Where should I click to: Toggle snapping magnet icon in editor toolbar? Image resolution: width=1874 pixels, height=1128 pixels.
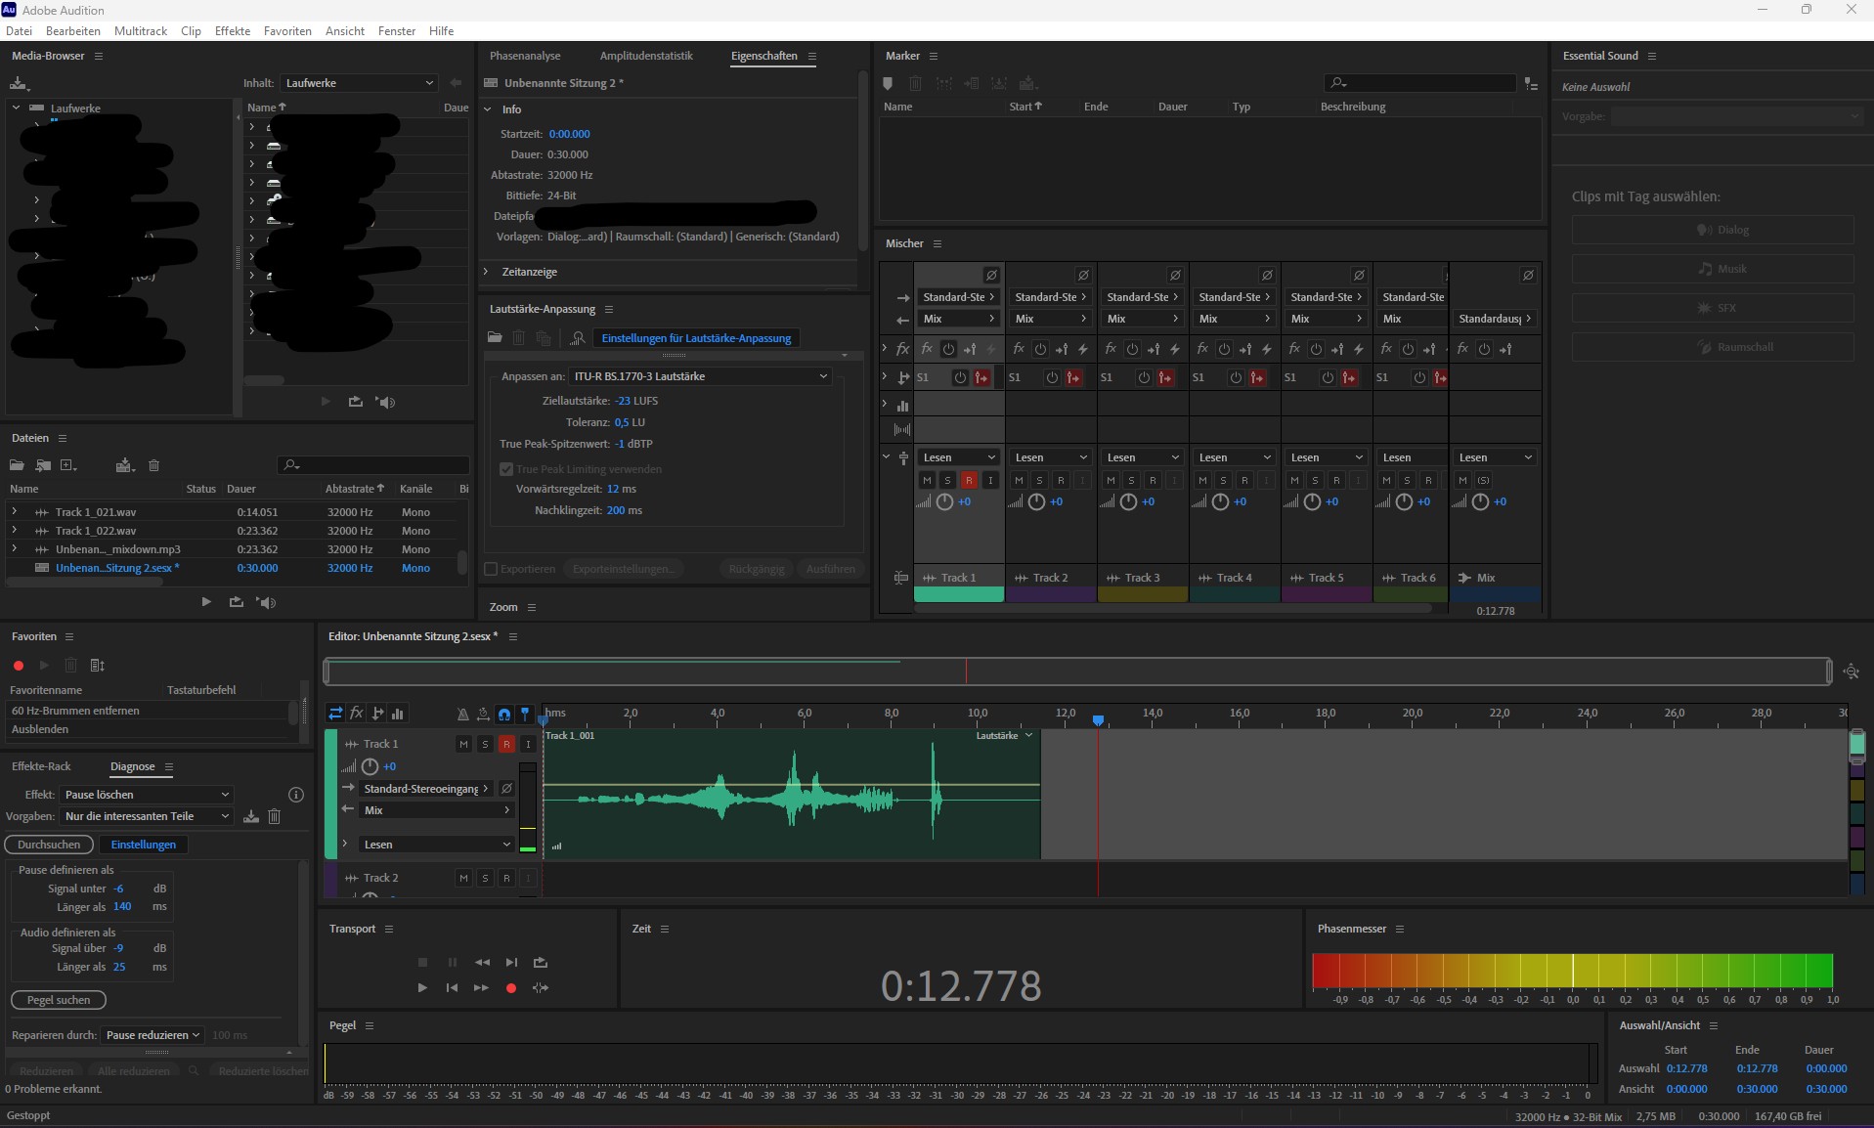[x=503, y=714]
